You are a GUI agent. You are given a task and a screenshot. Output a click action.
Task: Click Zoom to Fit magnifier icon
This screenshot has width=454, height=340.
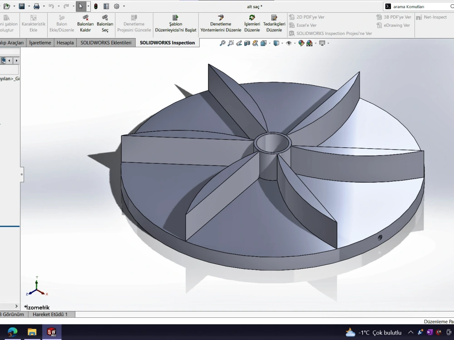[222, 43]
